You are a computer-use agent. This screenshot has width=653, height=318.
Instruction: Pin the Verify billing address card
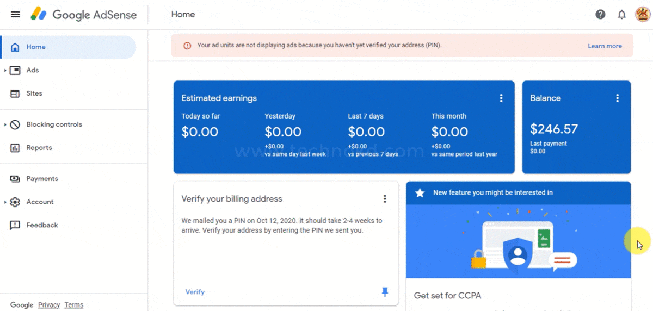(x=385, y=292)
